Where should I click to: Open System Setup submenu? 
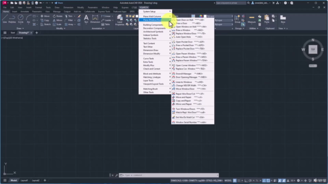[155, 11]
